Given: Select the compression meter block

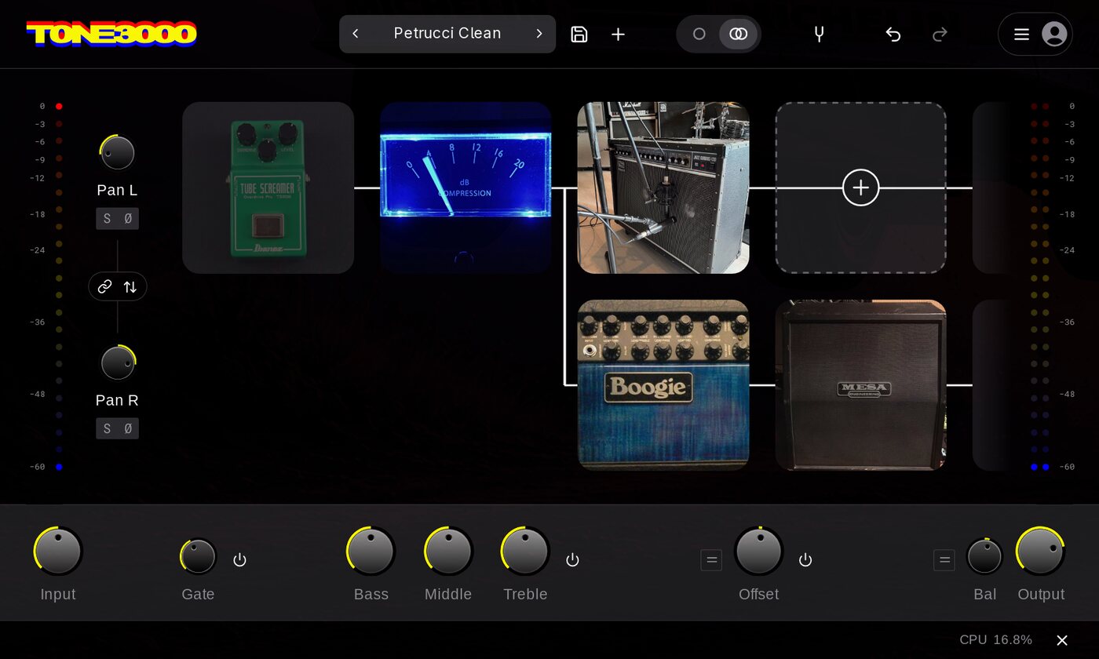Looking at the screenshot, I should (466, 188).
